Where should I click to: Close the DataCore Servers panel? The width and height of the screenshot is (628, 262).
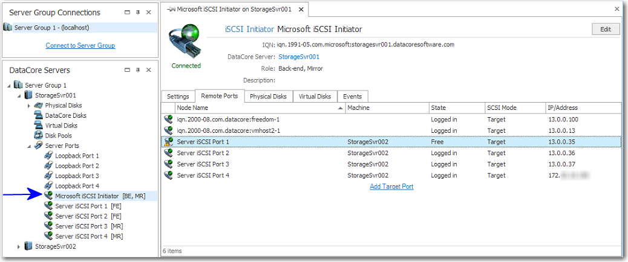tap(149, 70)
